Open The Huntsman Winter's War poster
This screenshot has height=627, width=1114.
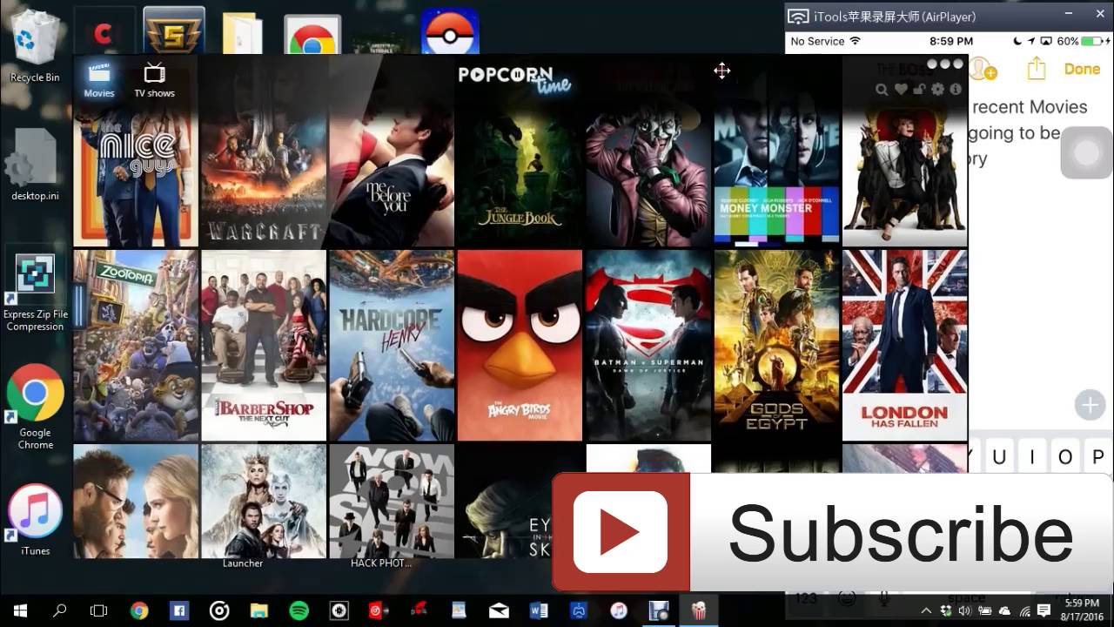click(264, 501)
